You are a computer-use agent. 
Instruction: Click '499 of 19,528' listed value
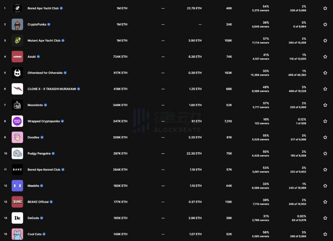click(297, 91)
